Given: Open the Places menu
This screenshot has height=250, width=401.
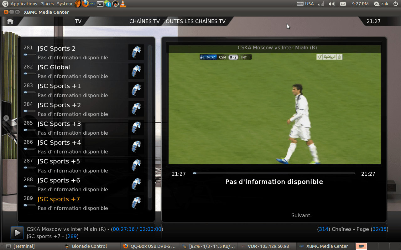Looking at the screenshot, I should click(x=47, y=4).
